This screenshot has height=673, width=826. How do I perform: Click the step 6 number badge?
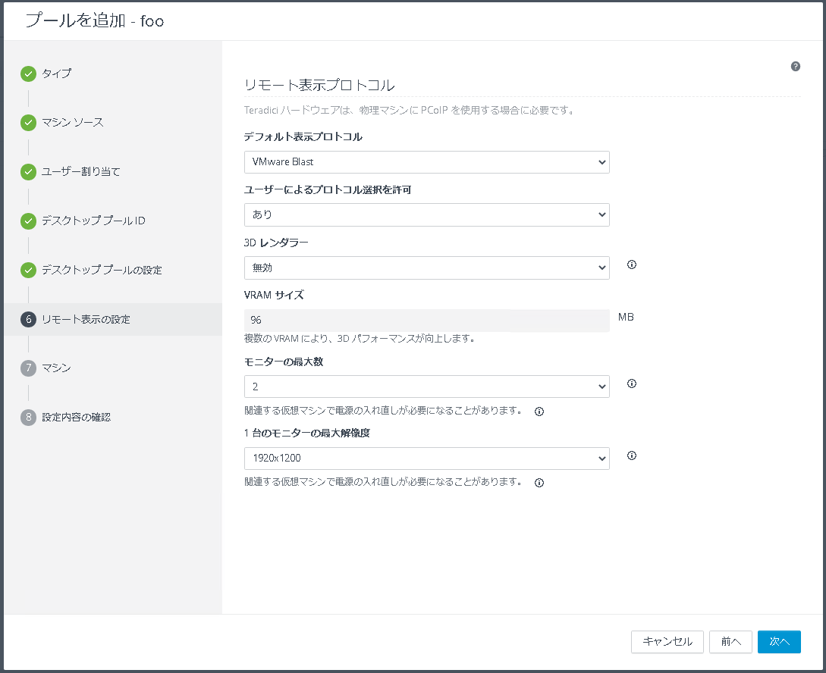pos(29,319)
